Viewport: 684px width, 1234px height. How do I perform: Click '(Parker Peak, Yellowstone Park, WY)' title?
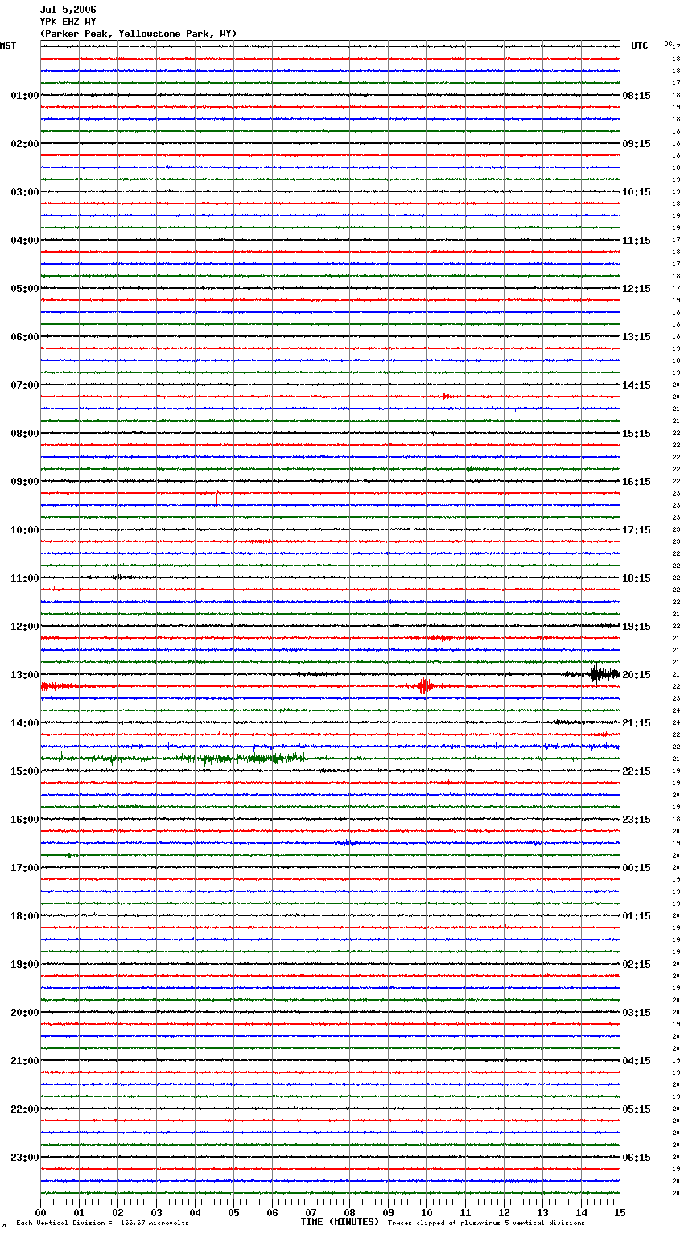(138, 34)
